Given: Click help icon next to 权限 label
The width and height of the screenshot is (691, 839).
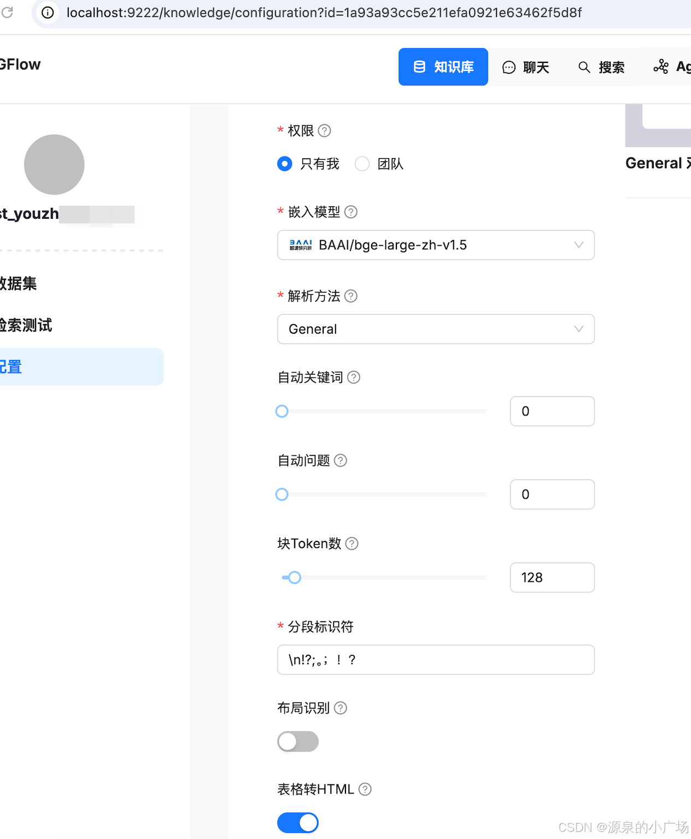Looking at the screenshot, I should (x=324, y=131).
